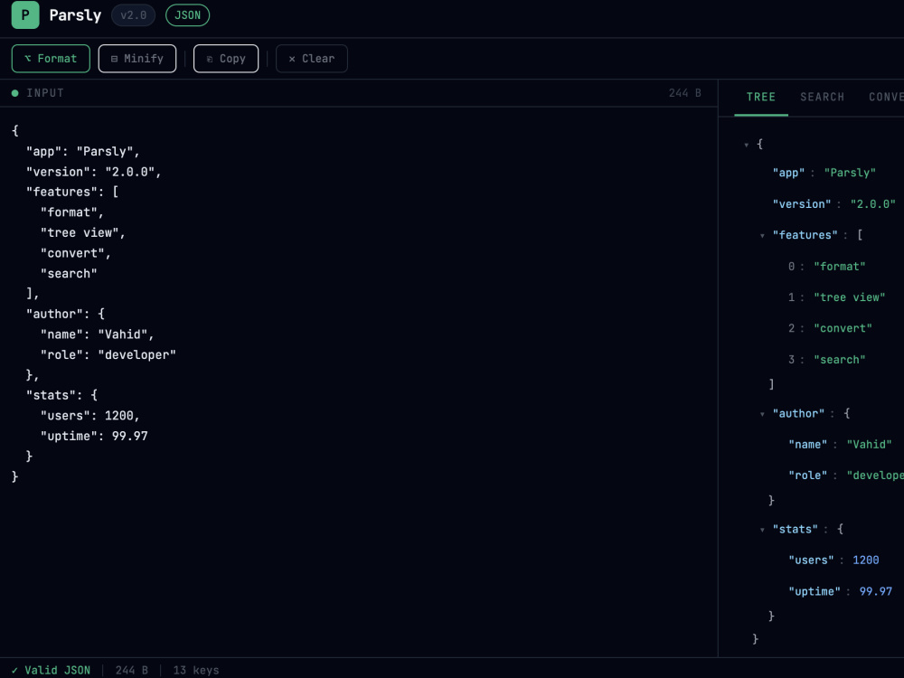Viewport: 904px width, 678px height.
Task: Click the "stats" key label in tree
Action: coord(795,529)
